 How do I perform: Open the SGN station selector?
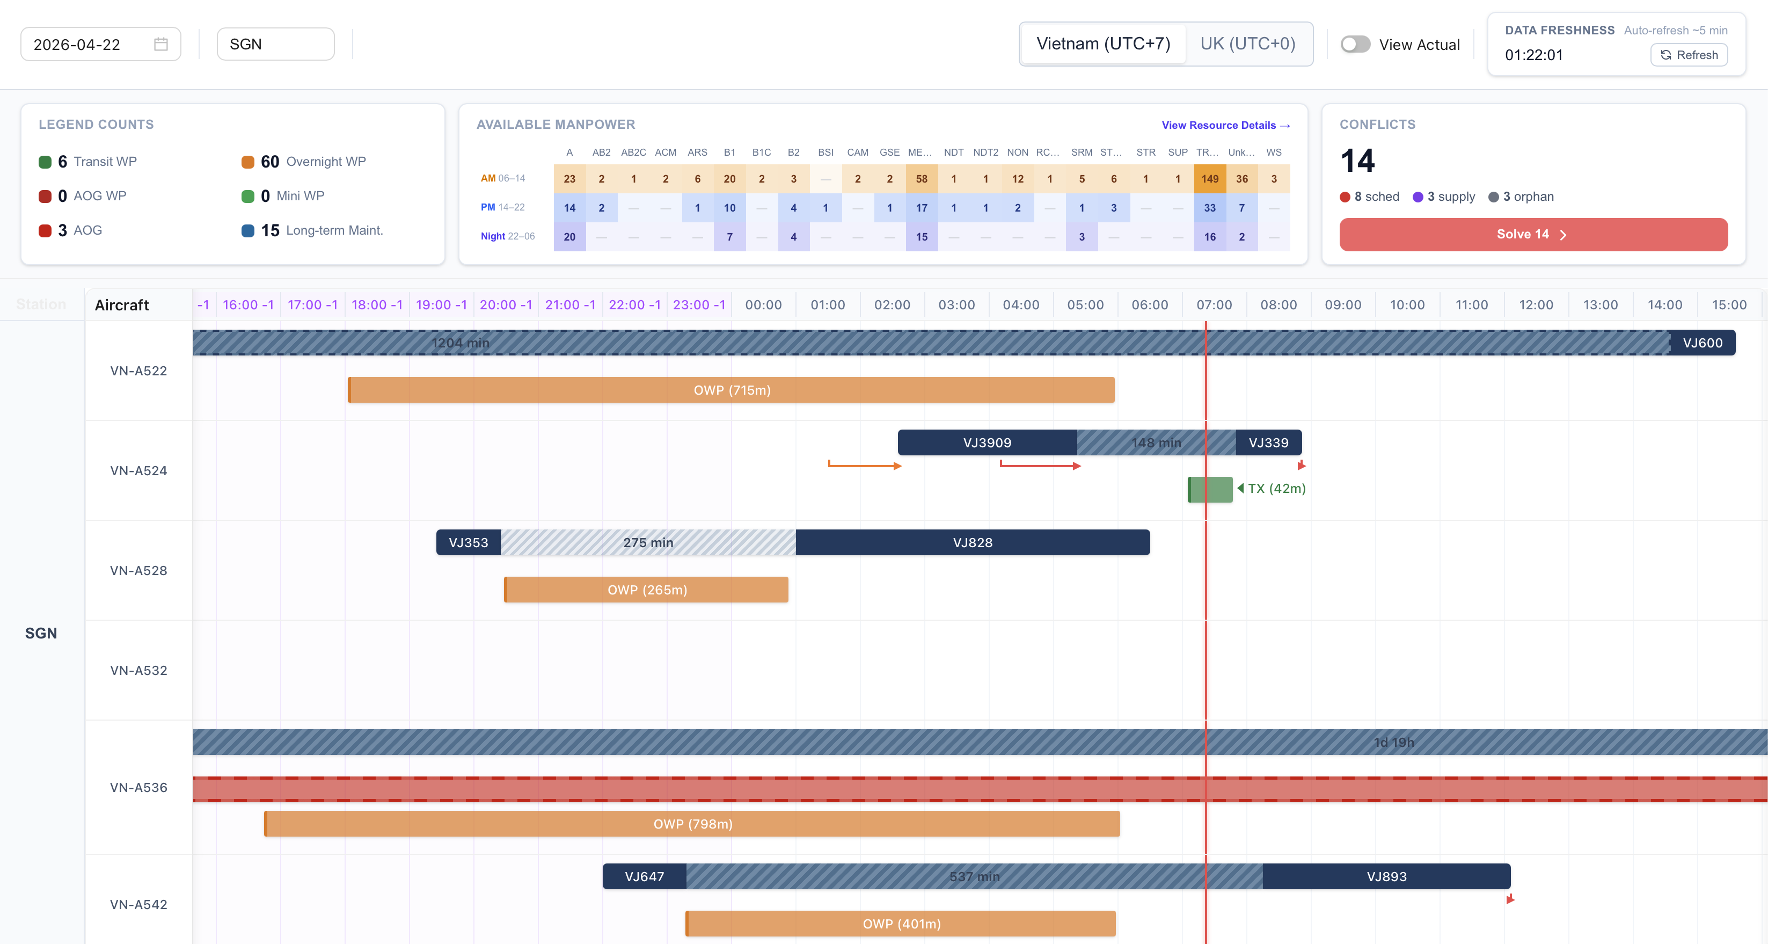point(275,43)
